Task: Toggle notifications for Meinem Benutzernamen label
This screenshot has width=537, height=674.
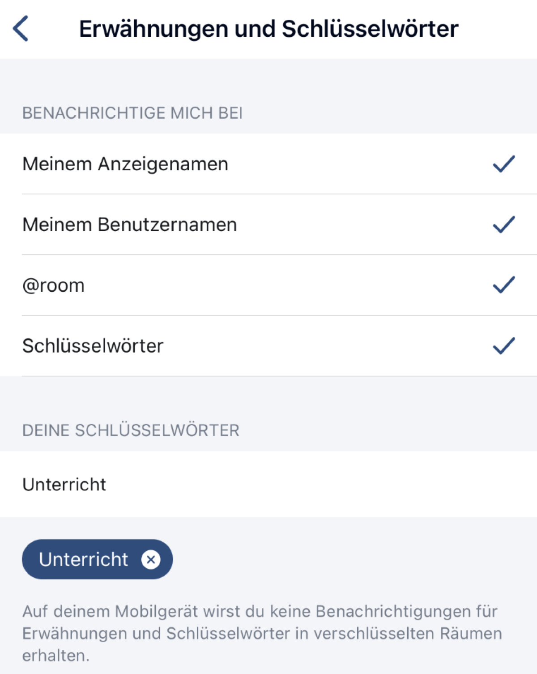Action: point(130,225)
